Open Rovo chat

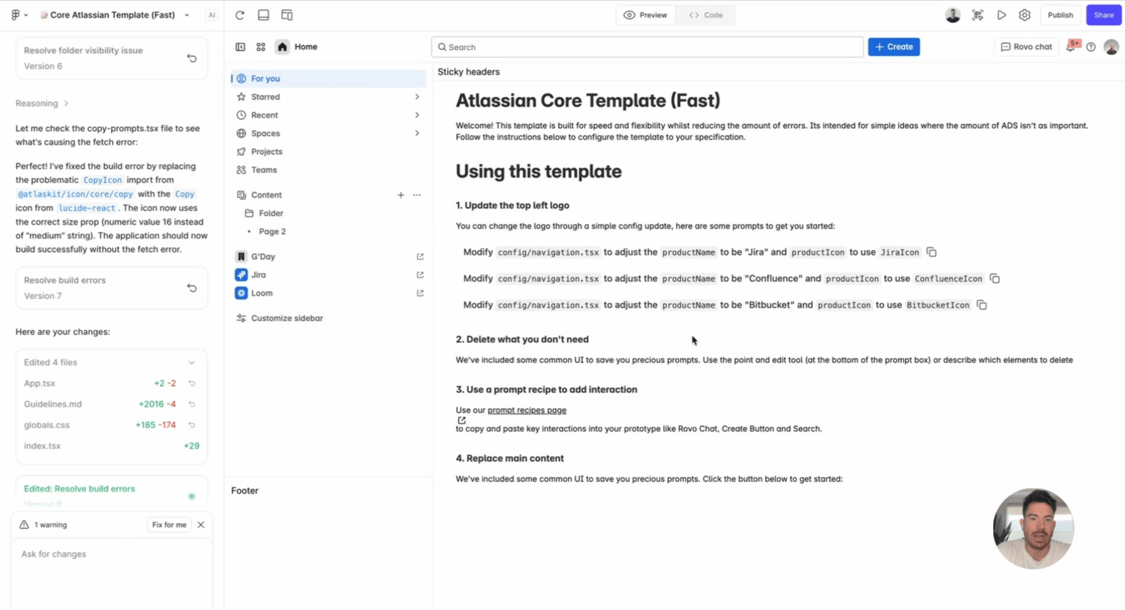(x=1026, y=47)
